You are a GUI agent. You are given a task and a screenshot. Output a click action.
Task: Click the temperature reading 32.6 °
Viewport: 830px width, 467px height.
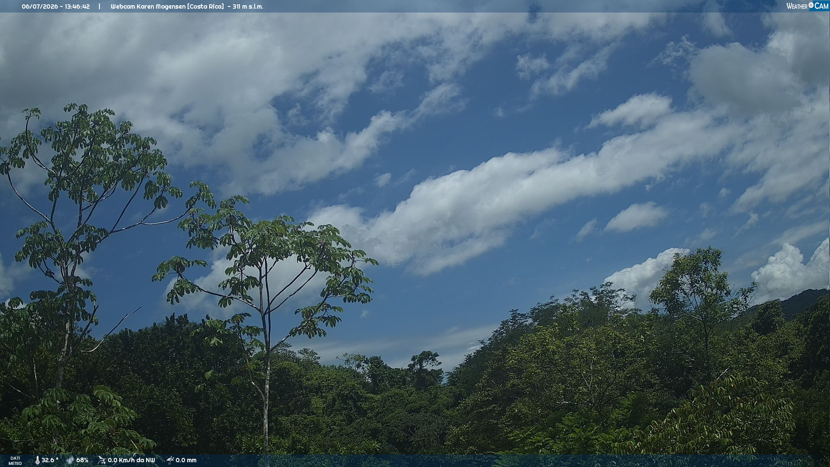(50, 461)
